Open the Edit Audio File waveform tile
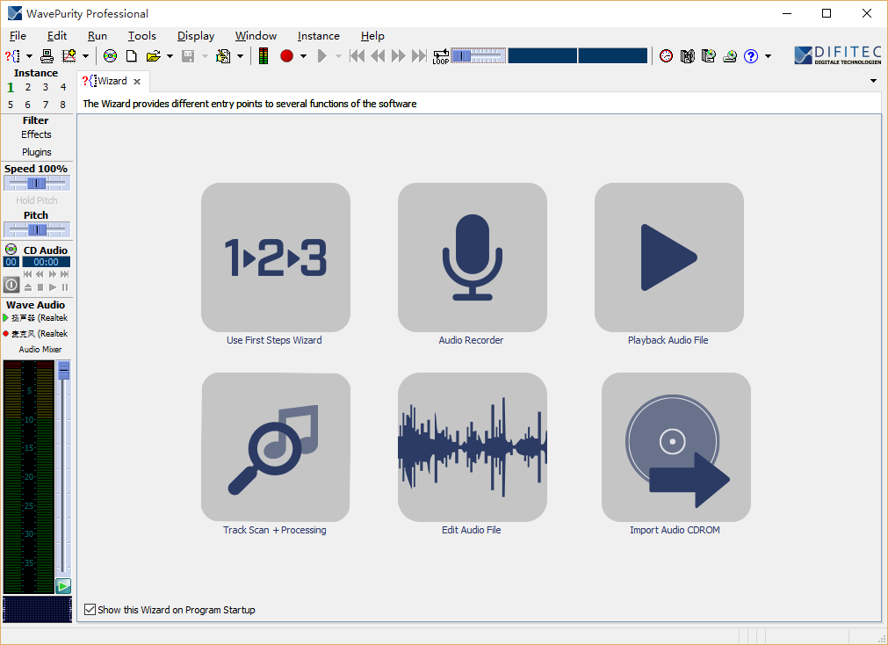 [x=472, y=447]
